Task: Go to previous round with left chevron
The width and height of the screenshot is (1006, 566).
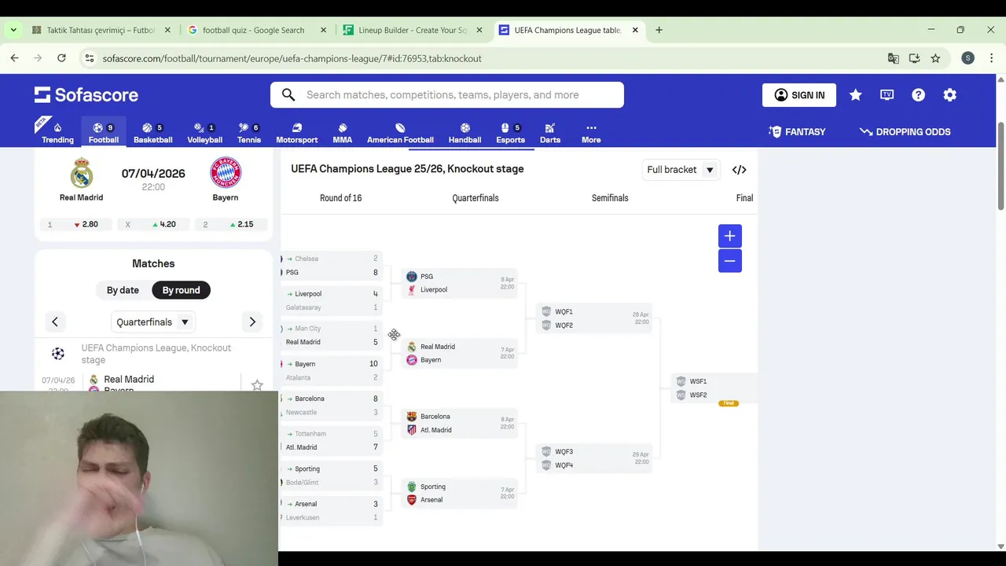Action: click(x=55, y=322)
